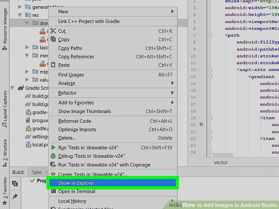279x209 pixels.
Task: Click restore layout icon in Build panel
Action: pyautogui.click(x=15, y=183)
